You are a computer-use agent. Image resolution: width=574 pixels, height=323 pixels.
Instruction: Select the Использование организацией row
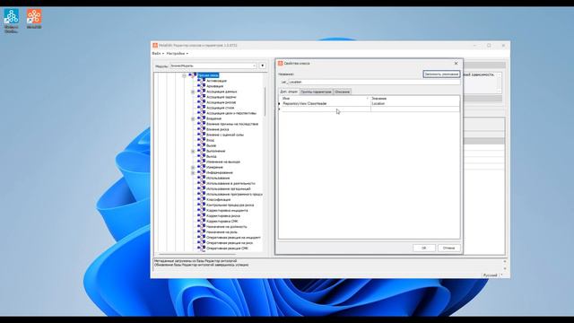(x=228, y=189)
